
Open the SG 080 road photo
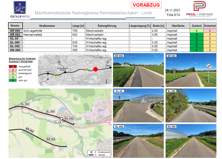click(191, 141)
